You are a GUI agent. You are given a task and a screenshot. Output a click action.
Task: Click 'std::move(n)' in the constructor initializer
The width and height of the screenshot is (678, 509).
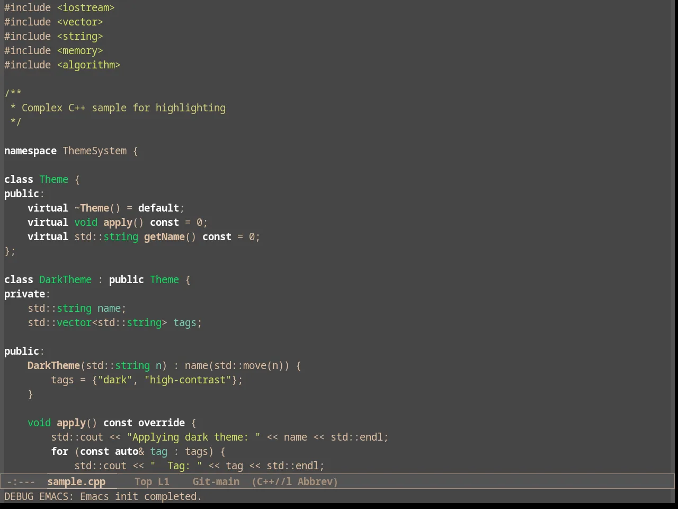tap(249, 365)
